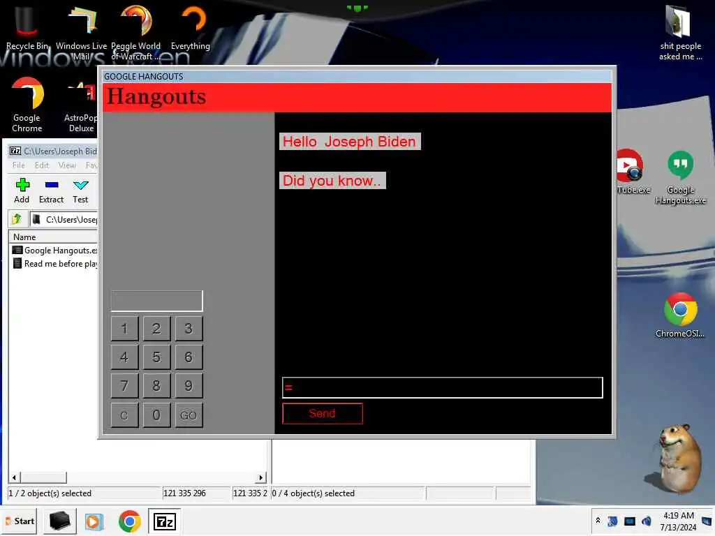Screen dimensions: 715x536
Task: Open the Edit menu in 7-Zip
Action: point(41,165)
